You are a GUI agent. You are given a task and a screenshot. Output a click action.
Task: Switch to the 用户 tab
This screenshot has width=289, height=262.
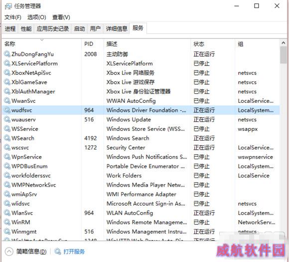click(x=95, y=28)
